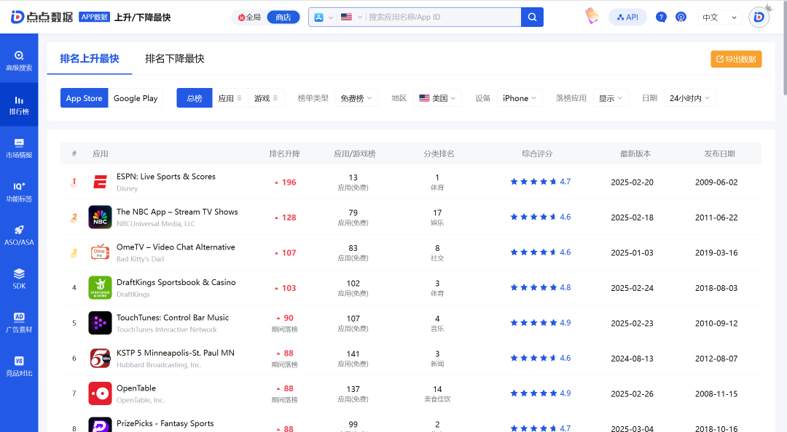Select the Google Play platform

coord(136,98)
